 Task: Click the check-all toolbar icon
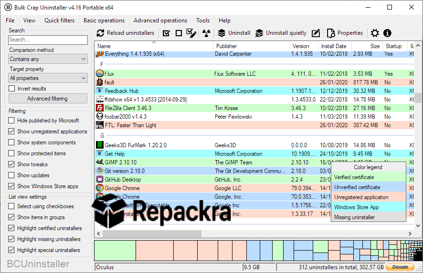167,33
